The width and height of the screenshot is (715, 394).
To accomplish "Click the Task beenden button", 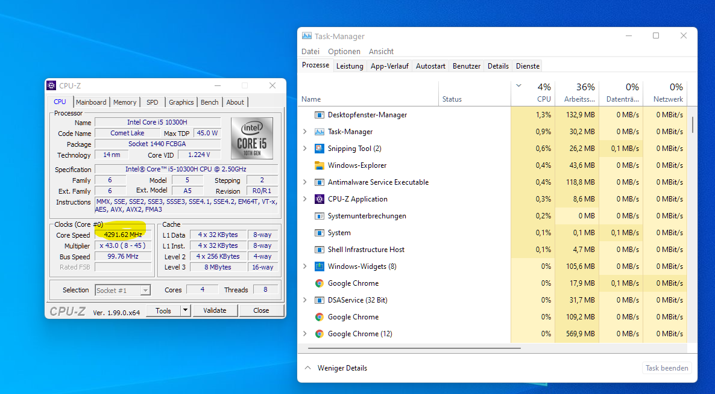I will (666, 368).
